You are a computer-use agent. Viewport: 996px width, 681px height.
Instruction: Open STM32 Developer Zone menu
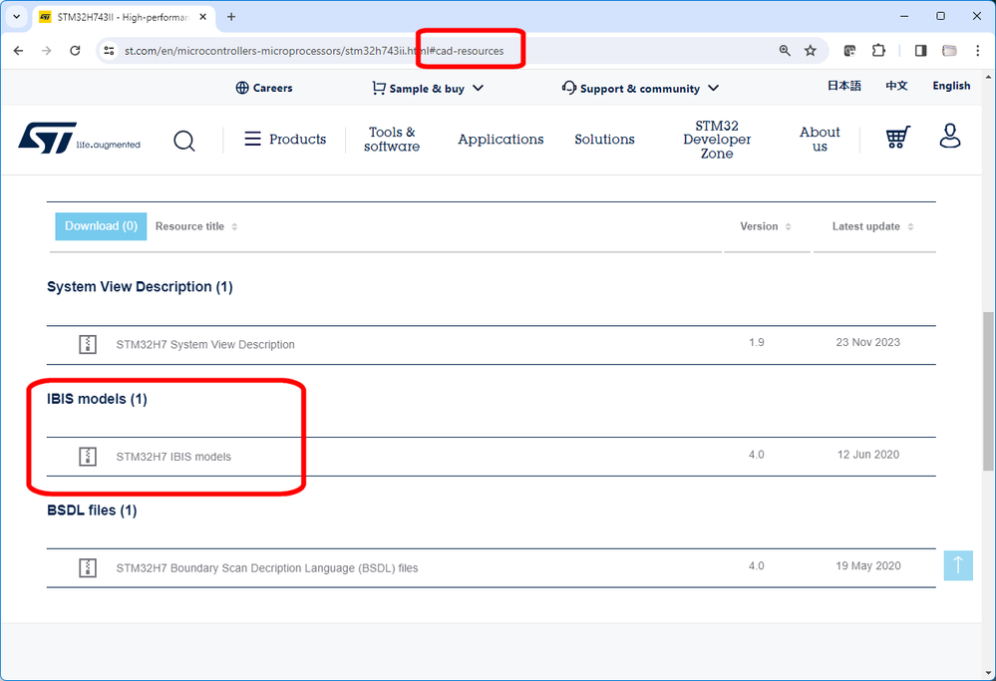coord(717,140)
